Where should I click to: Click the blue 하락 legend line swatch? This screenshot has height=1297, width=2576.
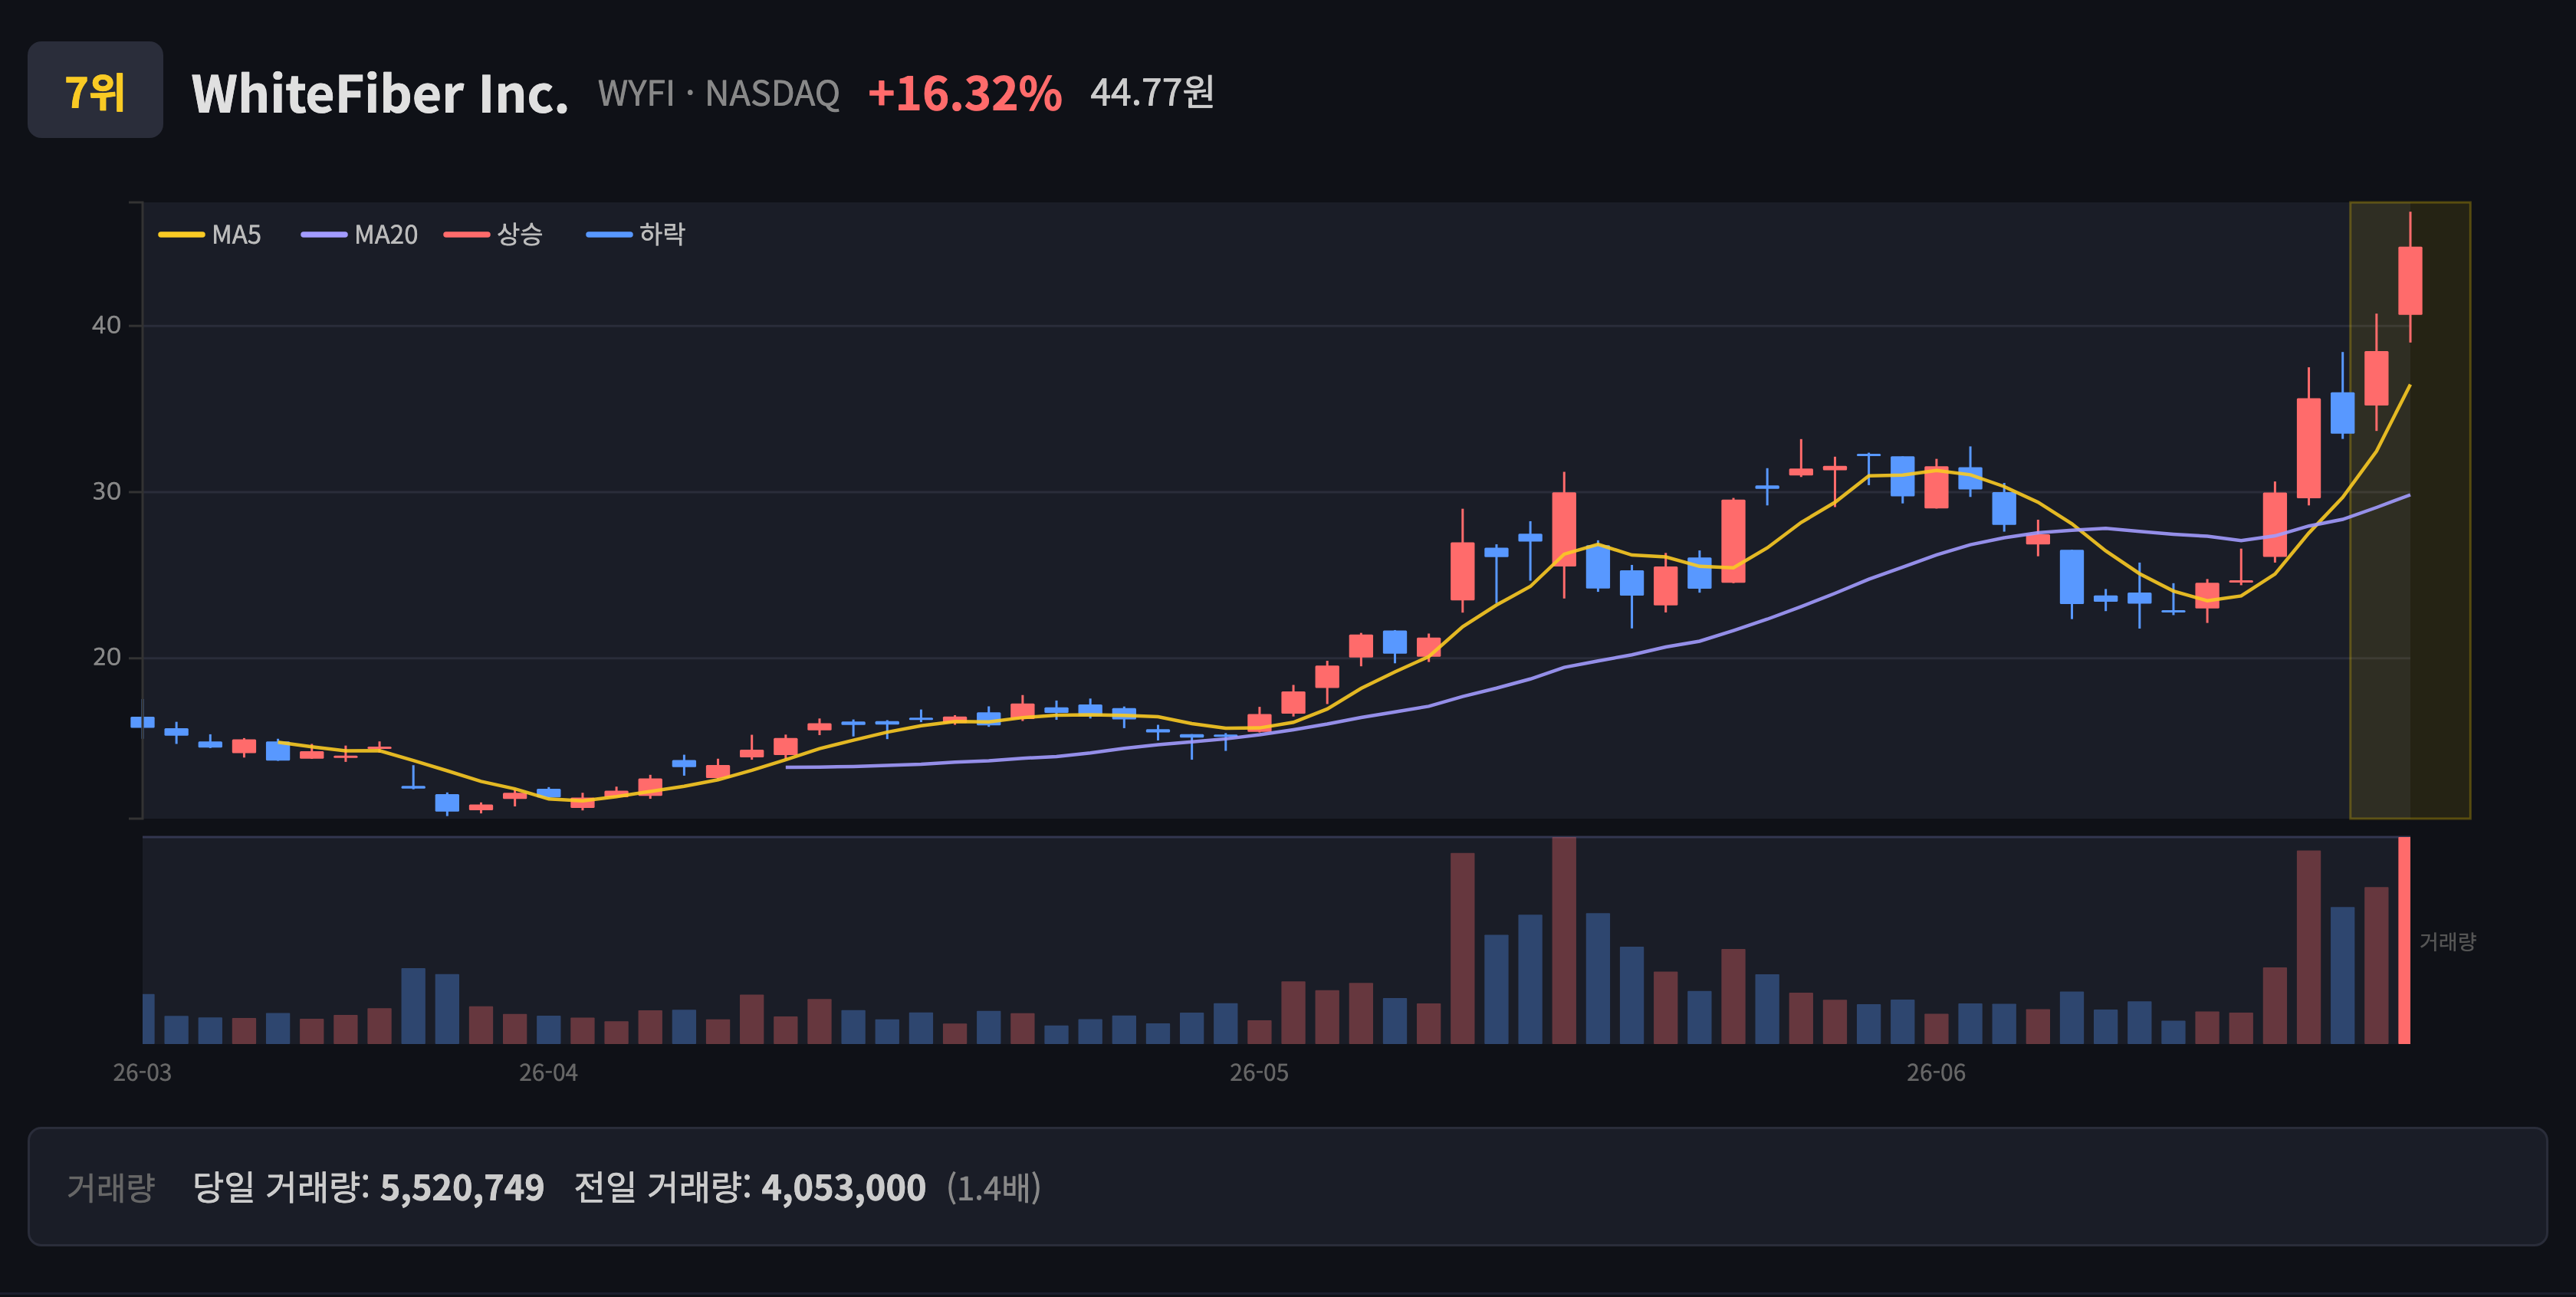[x=609, y=235]
